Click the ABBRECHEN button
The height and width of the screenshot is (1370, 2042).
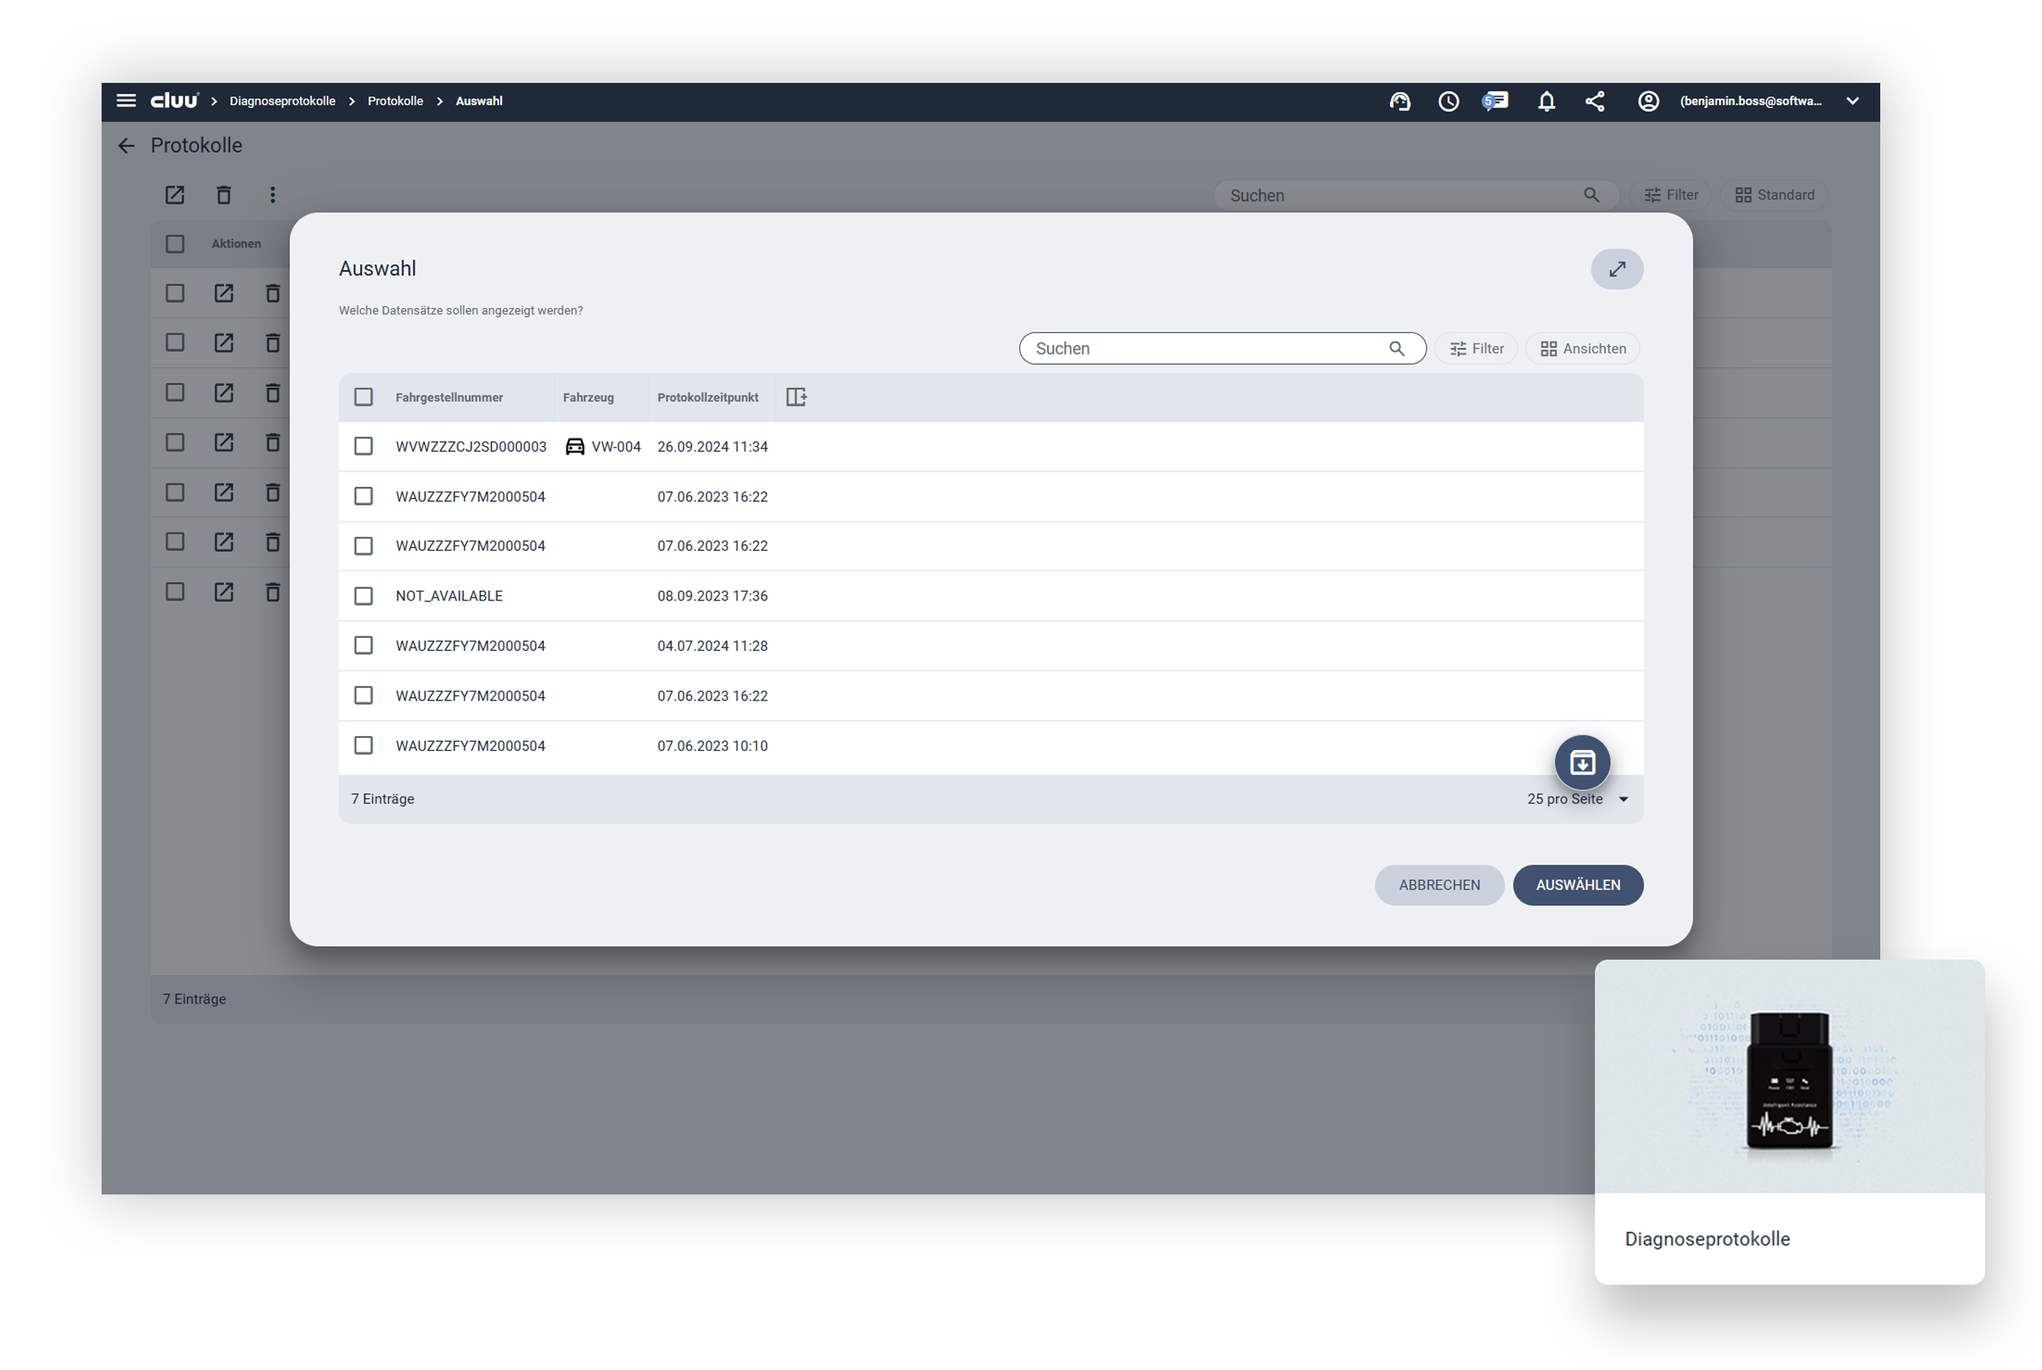coord(1439,885)
